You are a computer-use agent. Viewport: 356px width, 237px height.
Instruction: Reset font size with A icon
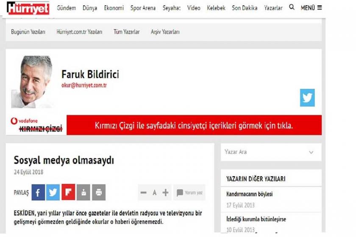point(155,193)
